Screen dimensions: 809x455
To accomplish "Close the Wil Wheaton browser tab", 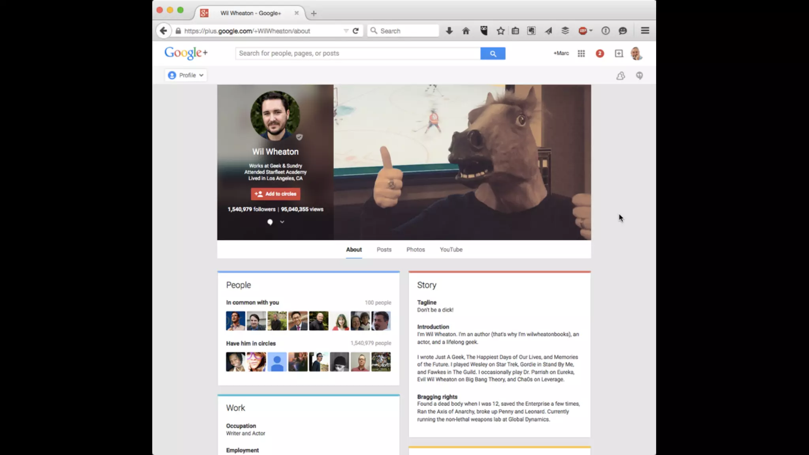I will (x=296, y=13).
